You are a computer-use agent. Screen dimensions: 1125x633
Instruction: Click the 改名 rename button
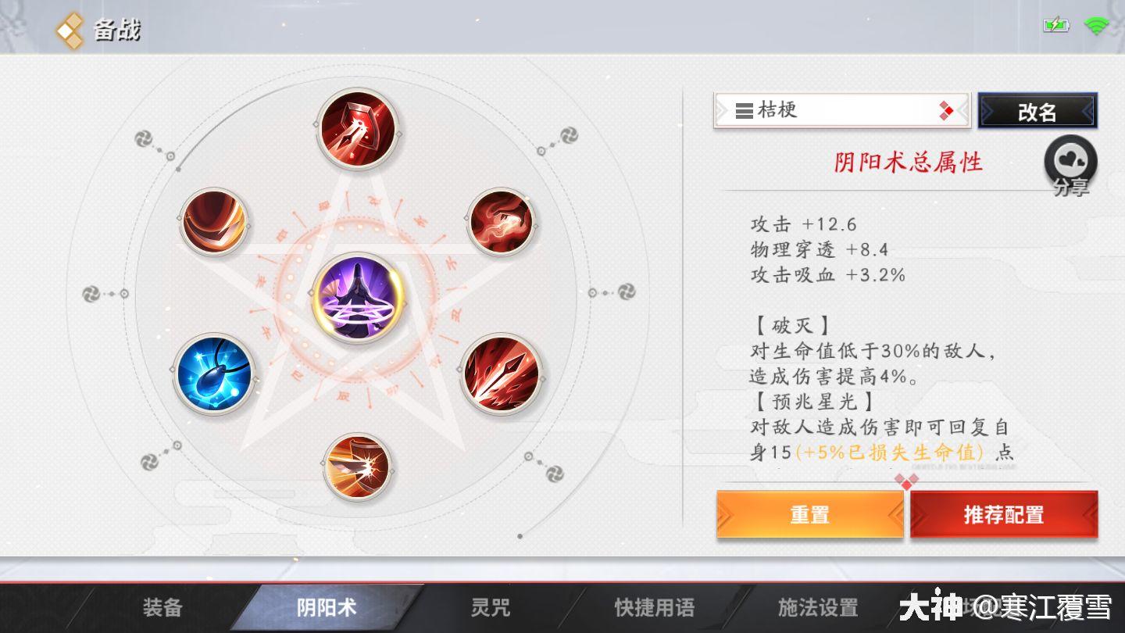click(1037, 111)
